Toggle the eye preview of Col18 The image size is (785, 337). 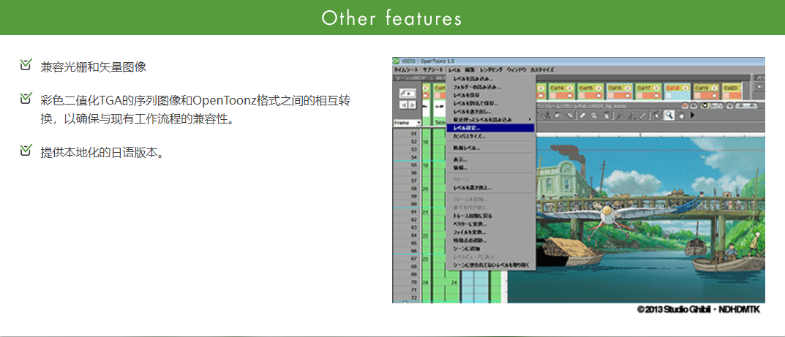coord(686,88)
